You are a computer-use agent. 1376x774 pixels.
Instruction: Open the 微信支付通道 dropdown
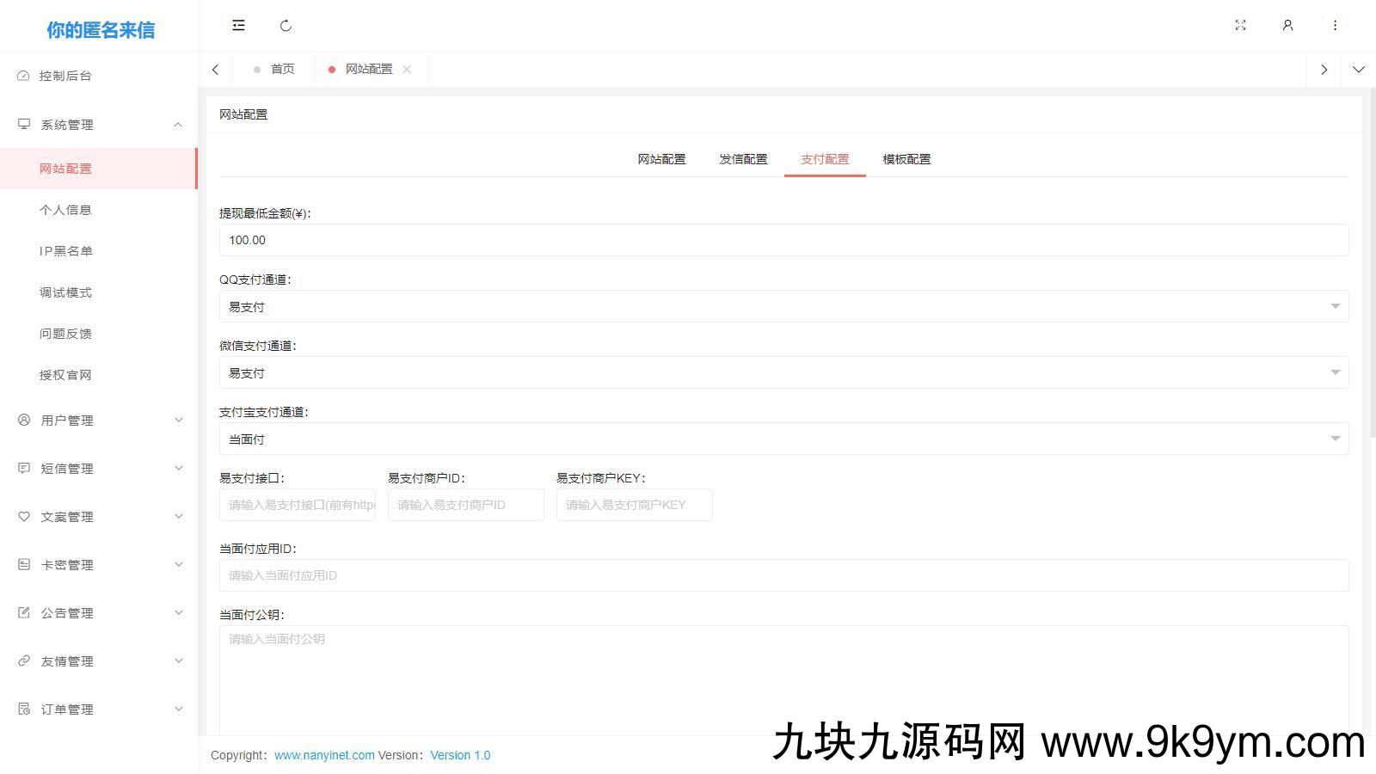[x=783, y=372]
